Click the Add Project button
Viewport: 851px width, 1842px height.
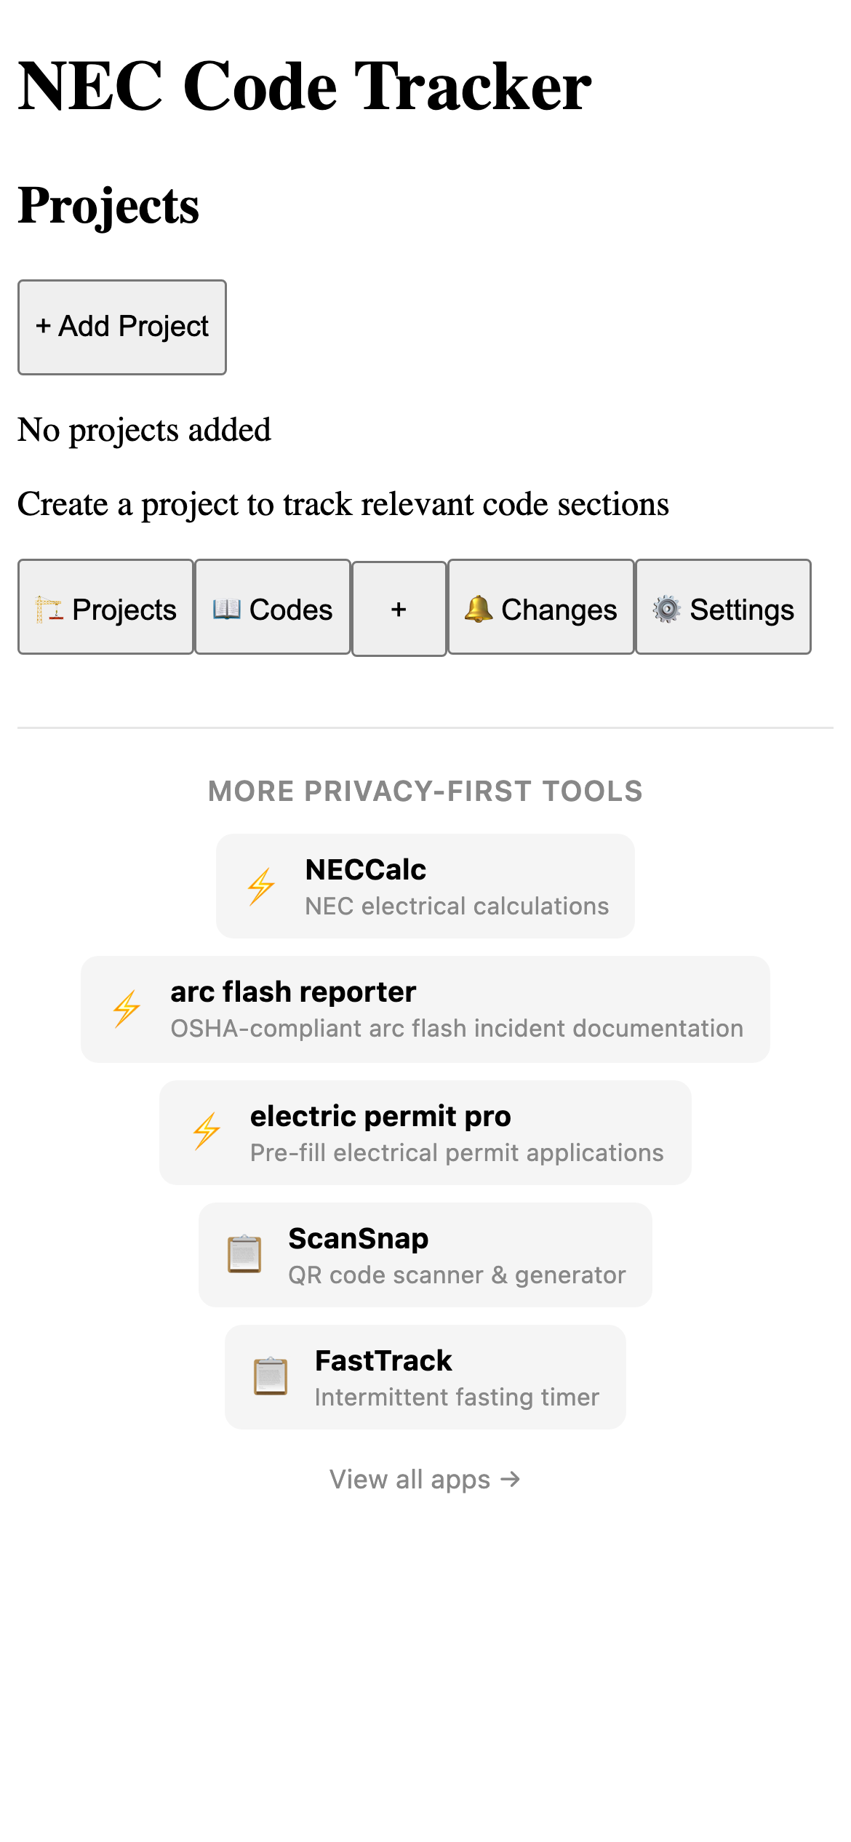[x=121, y=327]
